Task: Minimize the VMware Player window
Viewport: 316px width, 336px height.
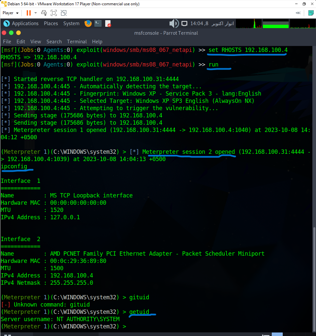Action: point(296,4)
